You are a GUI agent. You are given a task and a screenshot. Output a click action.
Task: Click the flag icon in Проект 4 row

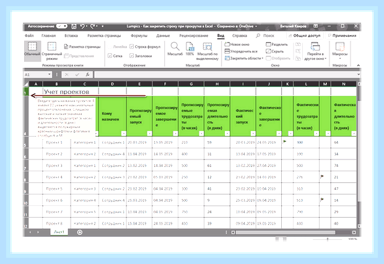(322, 176)
